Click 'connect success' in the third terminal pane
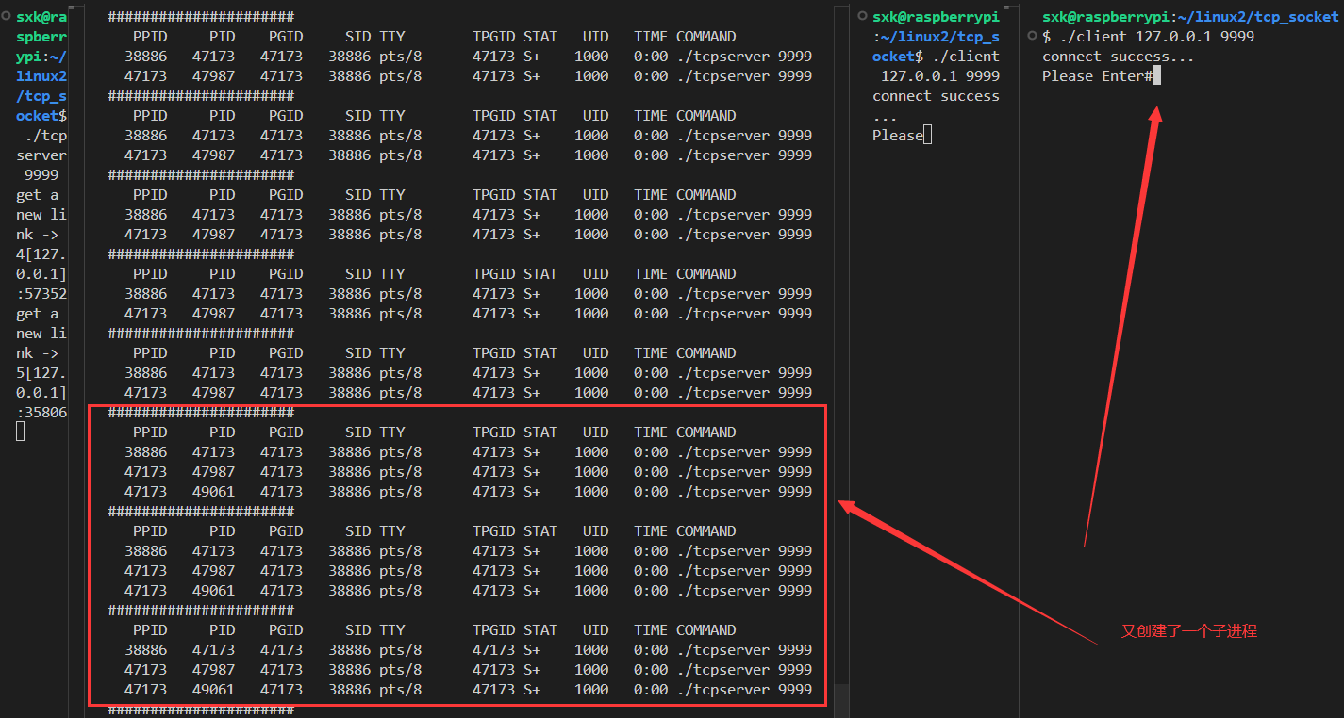 point(936,95)
